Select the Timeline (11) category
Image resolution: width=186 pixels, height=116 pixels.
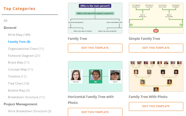[17, 76]
